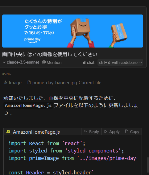Click the styled-components import line
149x175 pixels.
click(66, 151)
